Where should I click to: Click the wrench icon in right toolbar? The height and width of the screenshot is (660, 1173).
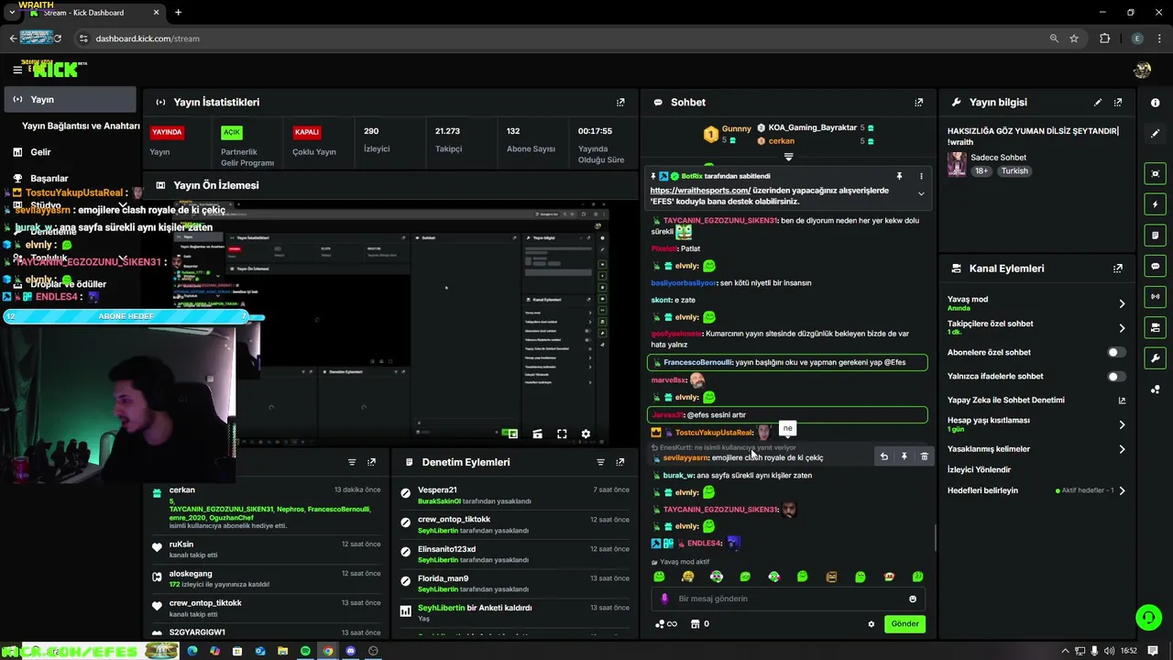(1156, 358)
